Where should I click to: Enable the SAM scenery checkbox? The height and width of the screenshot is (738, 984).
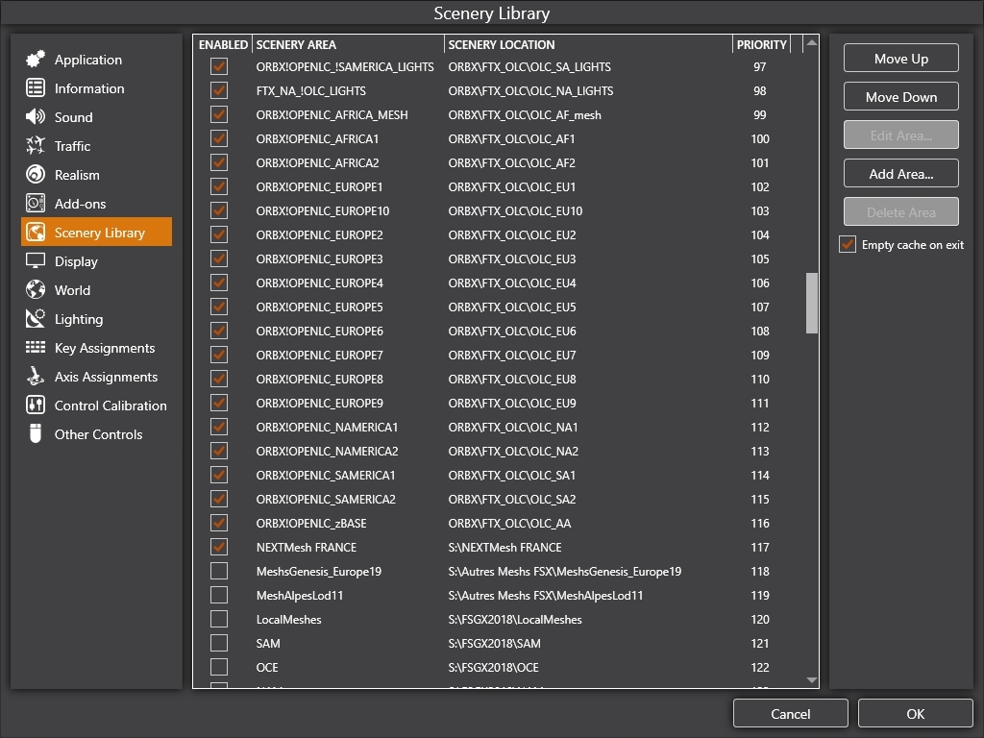click(219, 643)
